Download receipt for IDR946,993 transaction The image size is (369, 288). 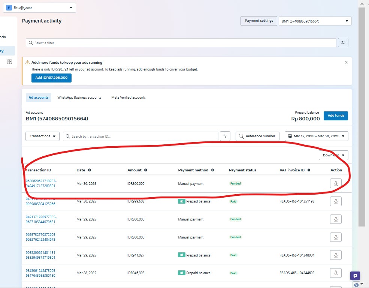[336, 273]
